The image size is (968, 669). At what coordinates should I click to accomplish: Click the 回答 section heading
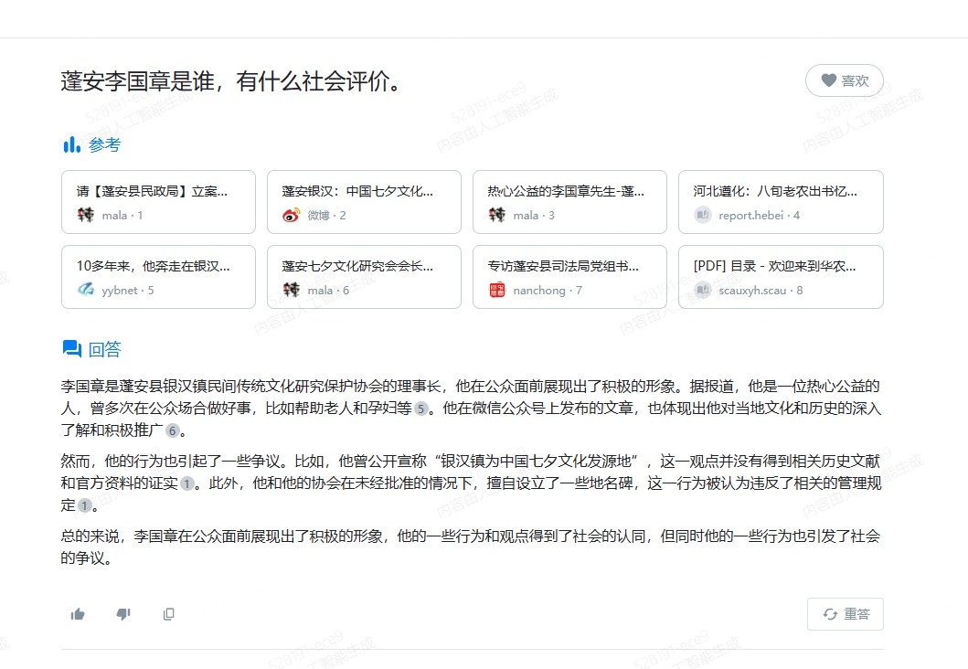104,349
